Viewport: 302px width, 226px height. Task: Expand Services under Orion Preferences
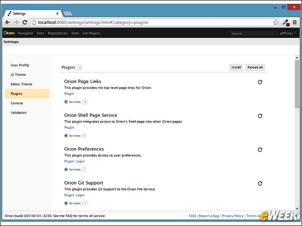tap(66, 169)
